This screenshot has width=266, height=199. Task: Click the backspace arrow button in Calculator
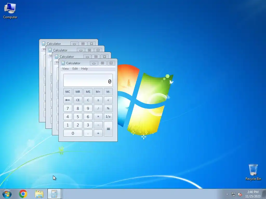[68, 100]
